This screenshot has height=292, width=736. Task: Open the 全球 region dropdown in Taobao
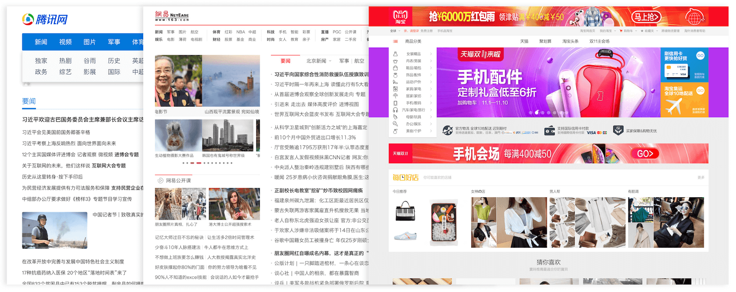point(395,31)
